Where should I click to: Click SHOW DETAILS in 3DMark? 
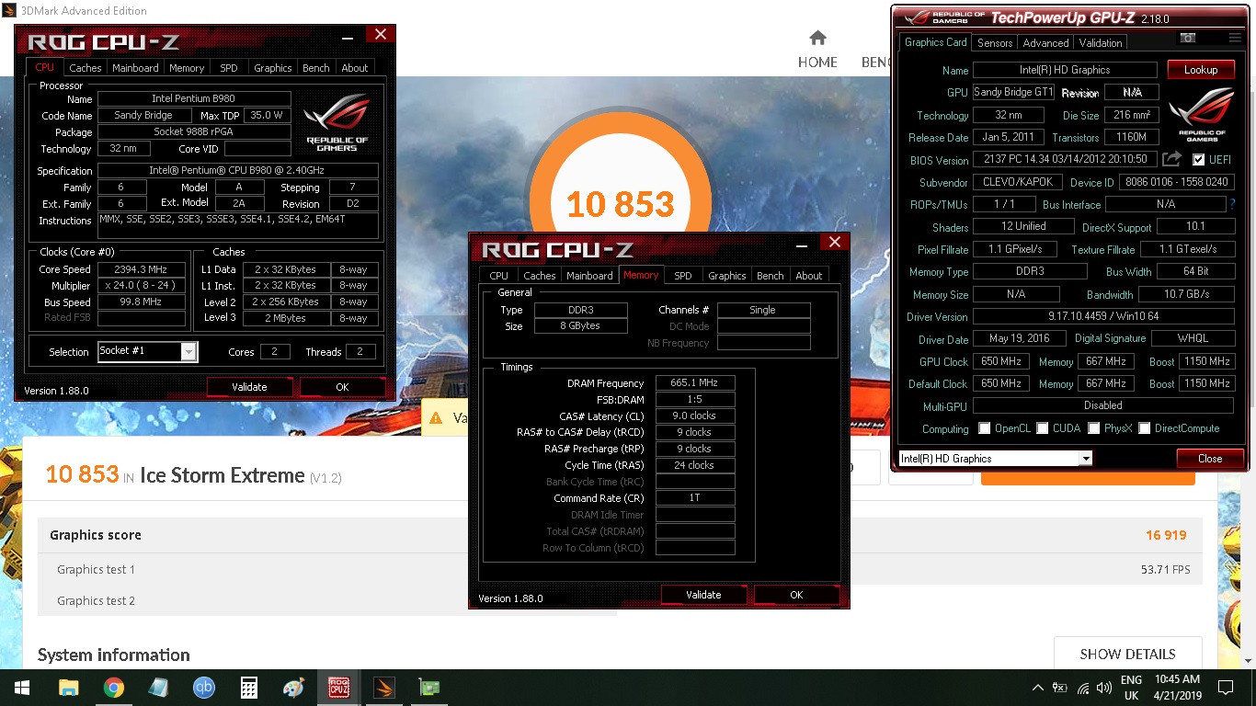point(1128,654)
